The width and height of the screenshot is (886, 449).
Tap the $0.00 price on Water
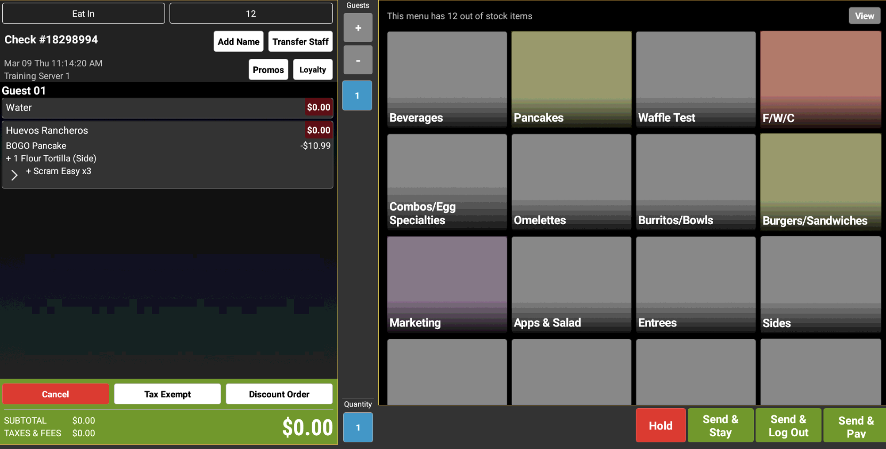point(318,107)
